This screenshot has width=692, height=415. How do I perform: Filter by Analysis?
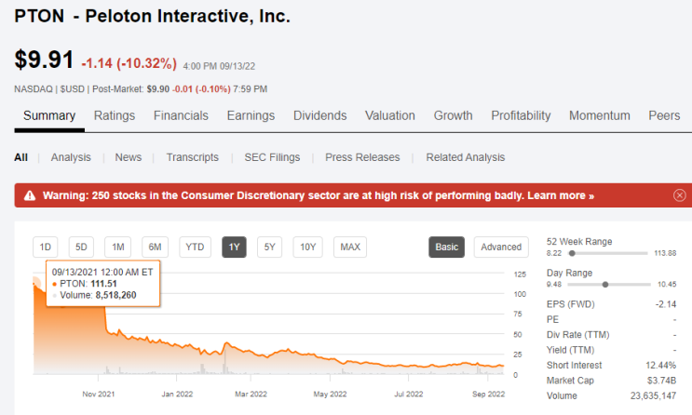click(71, 157)
